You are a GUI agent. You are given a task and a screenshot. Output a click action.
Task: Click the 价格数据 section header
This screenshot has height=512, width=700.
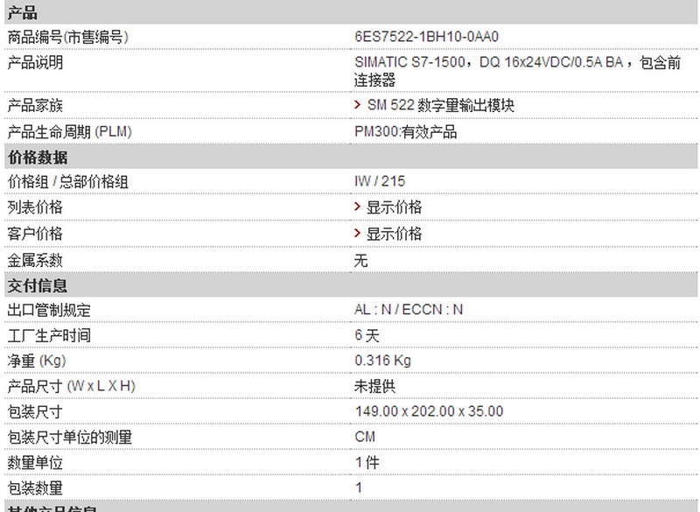coord(351,158)
